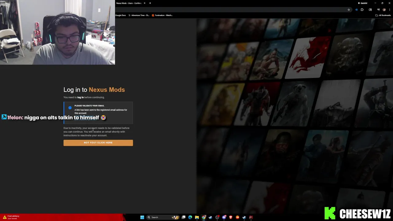The width and height of the screenshot is (393, 221).
Task: Open the bold 'log in' link
Action: [x=80, y=97]
